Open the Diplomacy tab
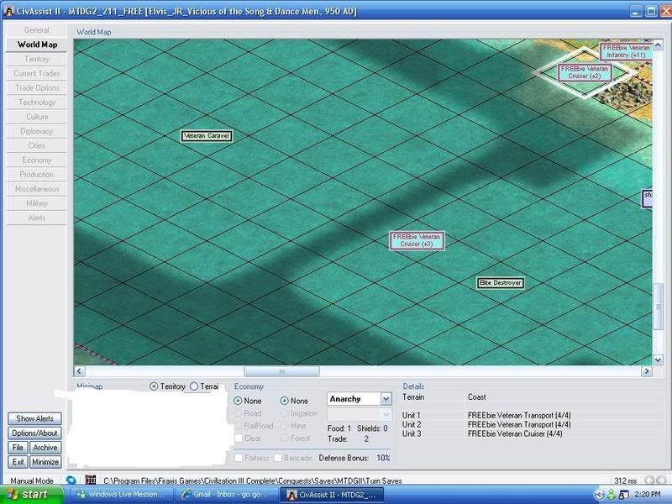Image resolution: width=672 pixels, height=504 pixels. 36,131
